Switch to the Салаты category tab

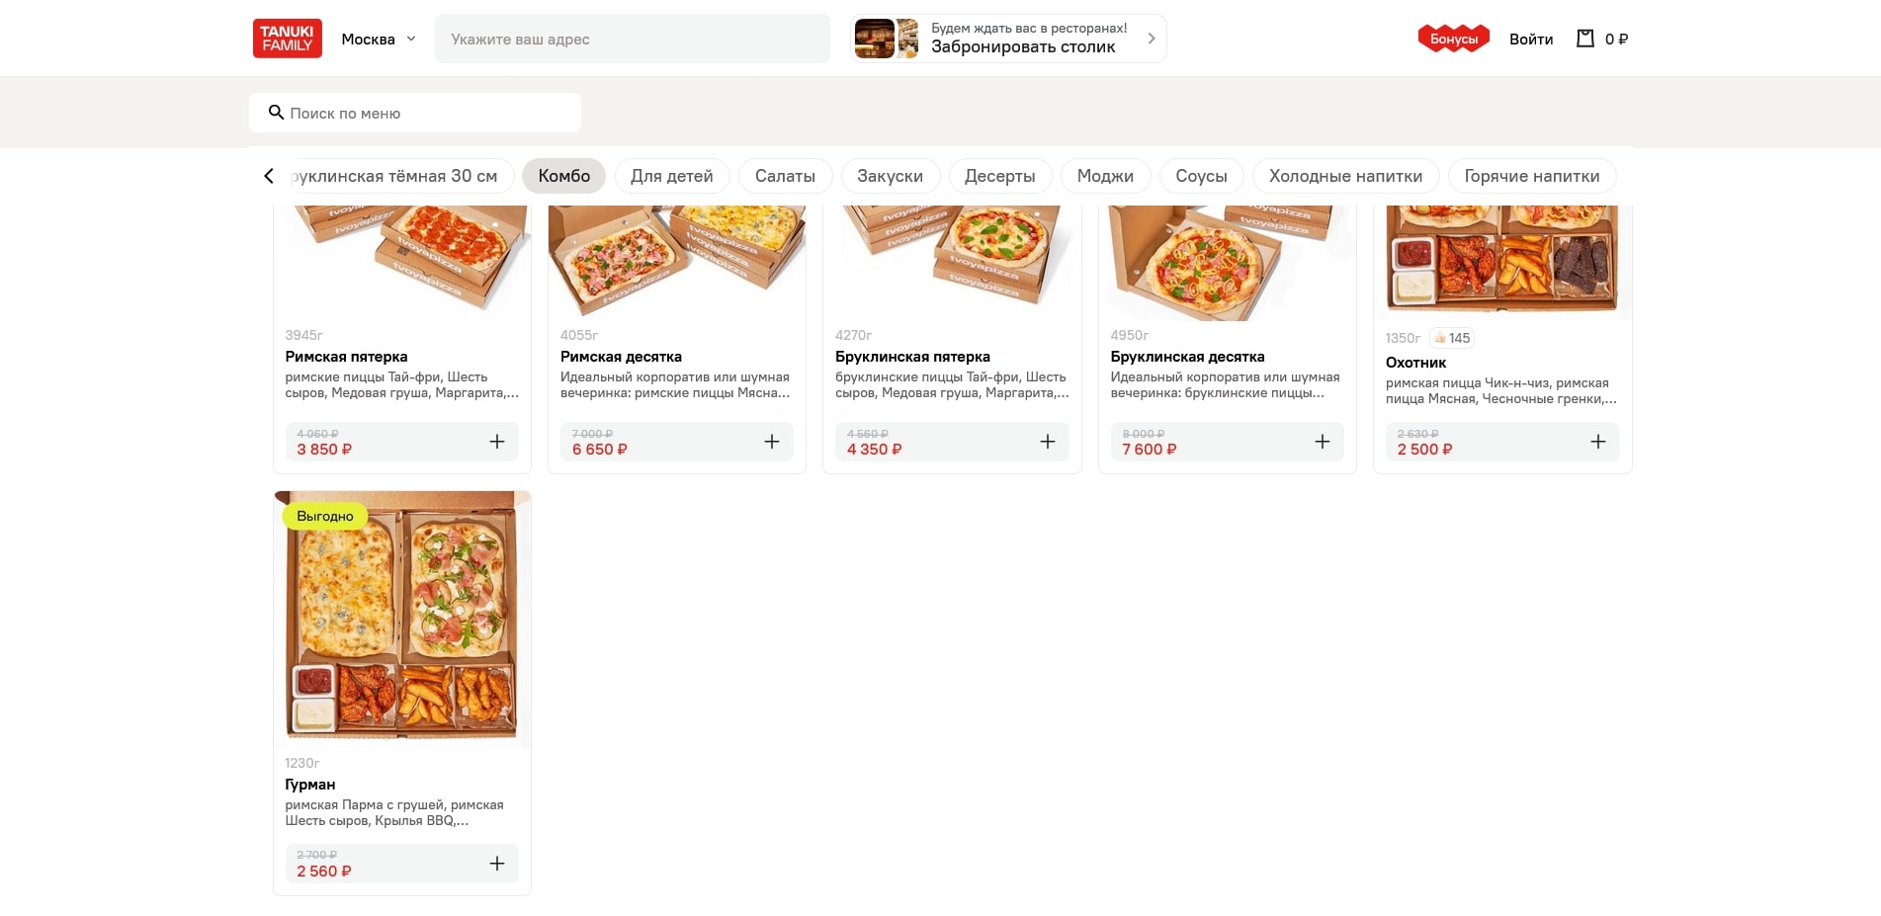(785, 176)
